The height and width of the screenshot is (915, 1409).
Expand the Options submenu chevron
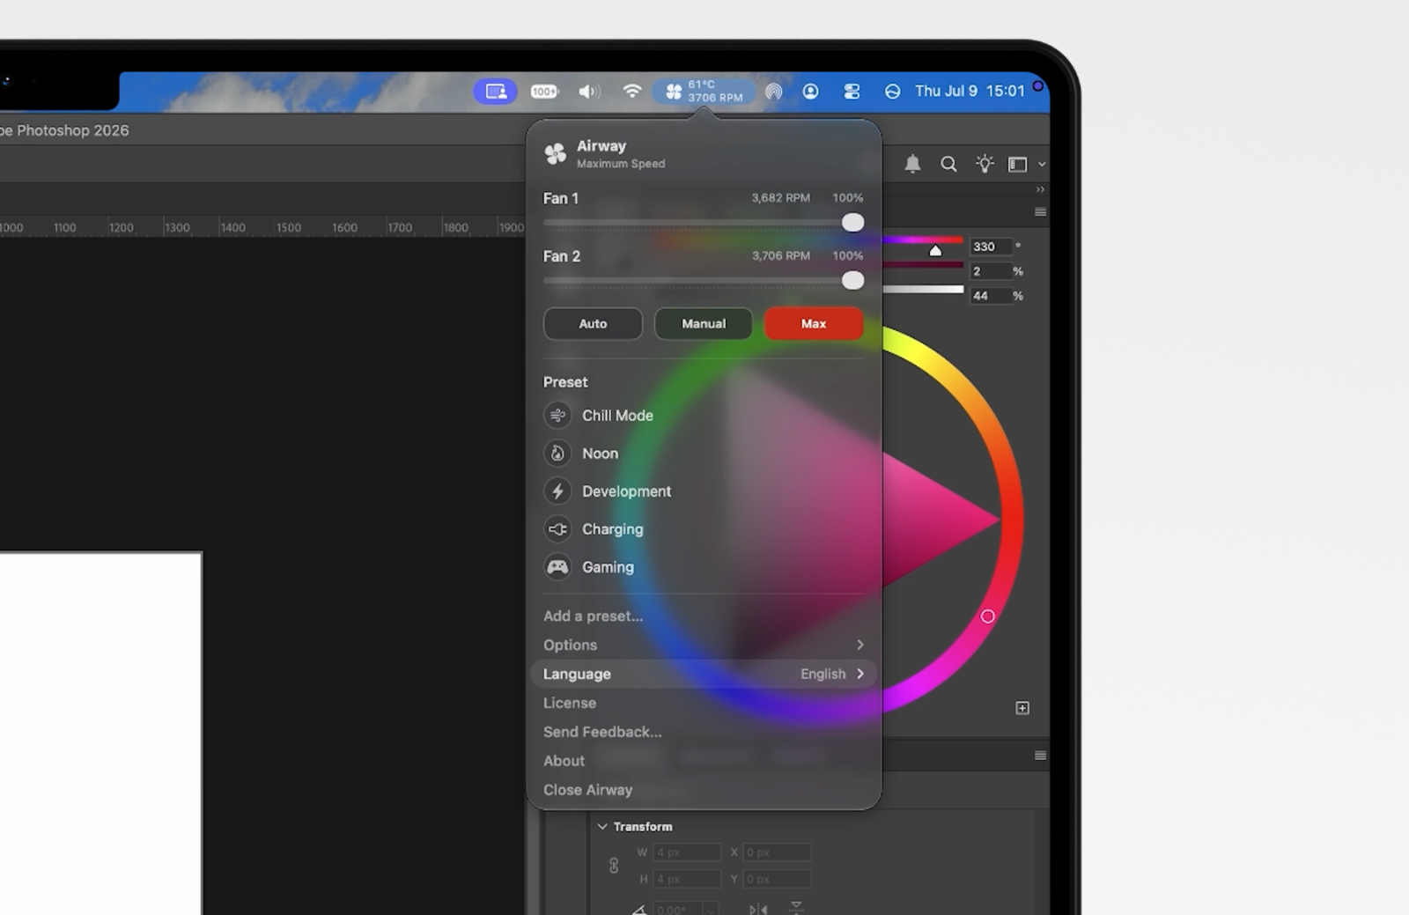pyautogui.click(x=860, y=646)
